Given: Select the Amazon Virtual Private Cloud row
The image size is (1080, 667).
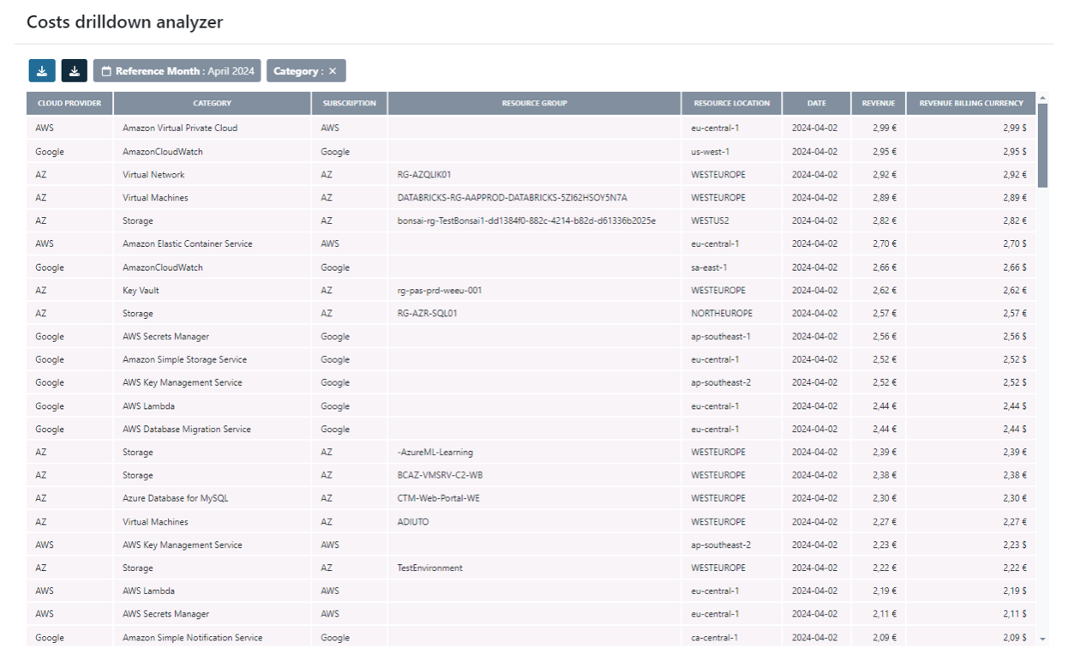Looking at the screenshot, I should point(180,128).
